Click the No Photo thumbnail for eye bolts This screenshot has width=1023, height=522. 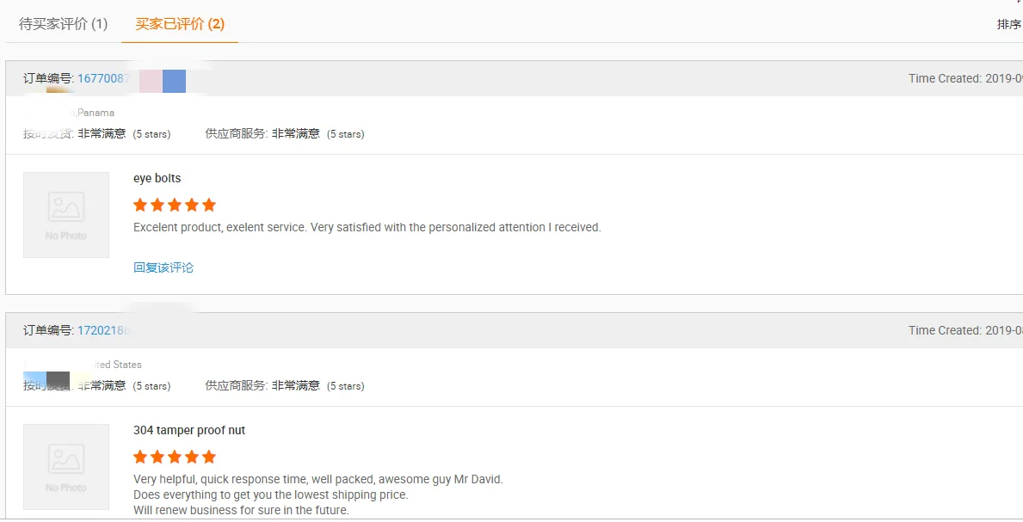[x=66, y=215]
